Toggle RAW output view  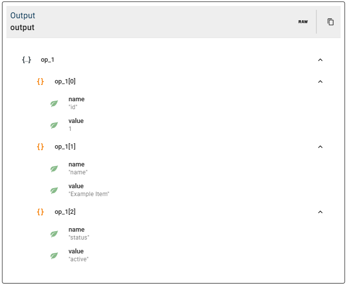(303, 22)
